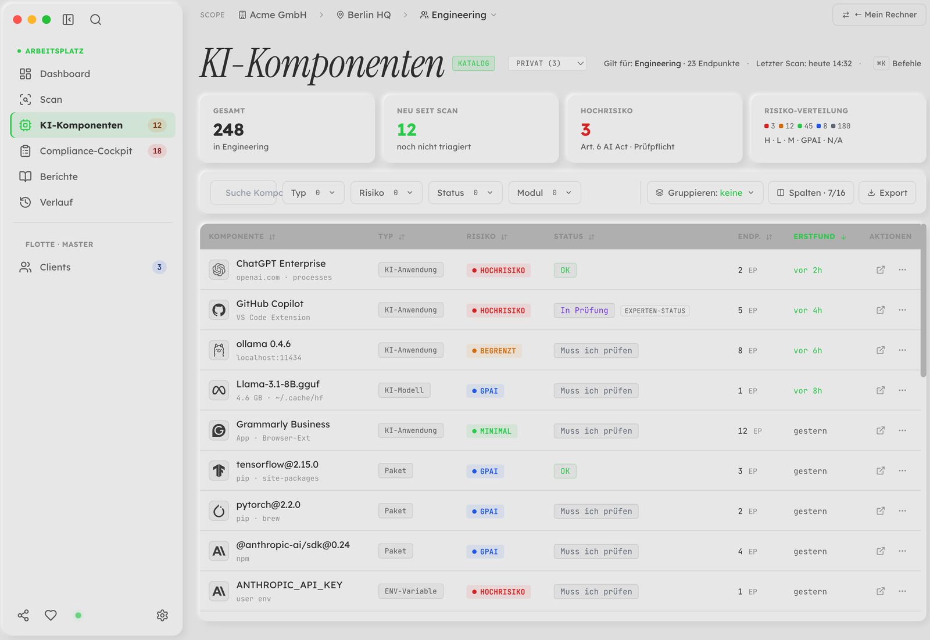Select KI-Komponenten in sidebar

(93, 125)
